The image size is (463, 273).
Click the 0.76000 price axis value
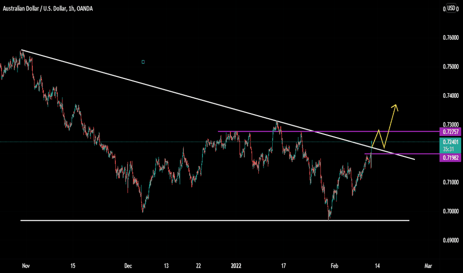coord(451,38)
